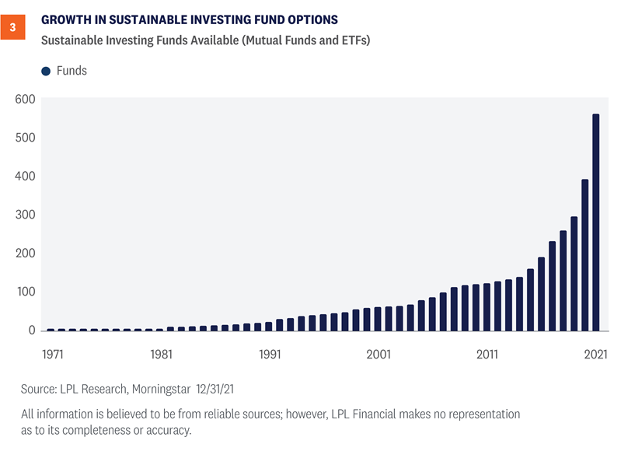Screen dimensions: 621x458
Task: Click the 600 y-axis label
Action: click(x=26, y=99)
